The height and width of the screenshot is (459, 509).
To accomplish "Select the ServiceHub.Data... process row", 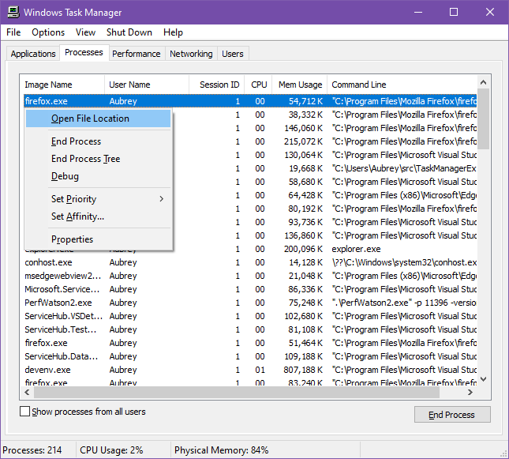I will [250, 356].
